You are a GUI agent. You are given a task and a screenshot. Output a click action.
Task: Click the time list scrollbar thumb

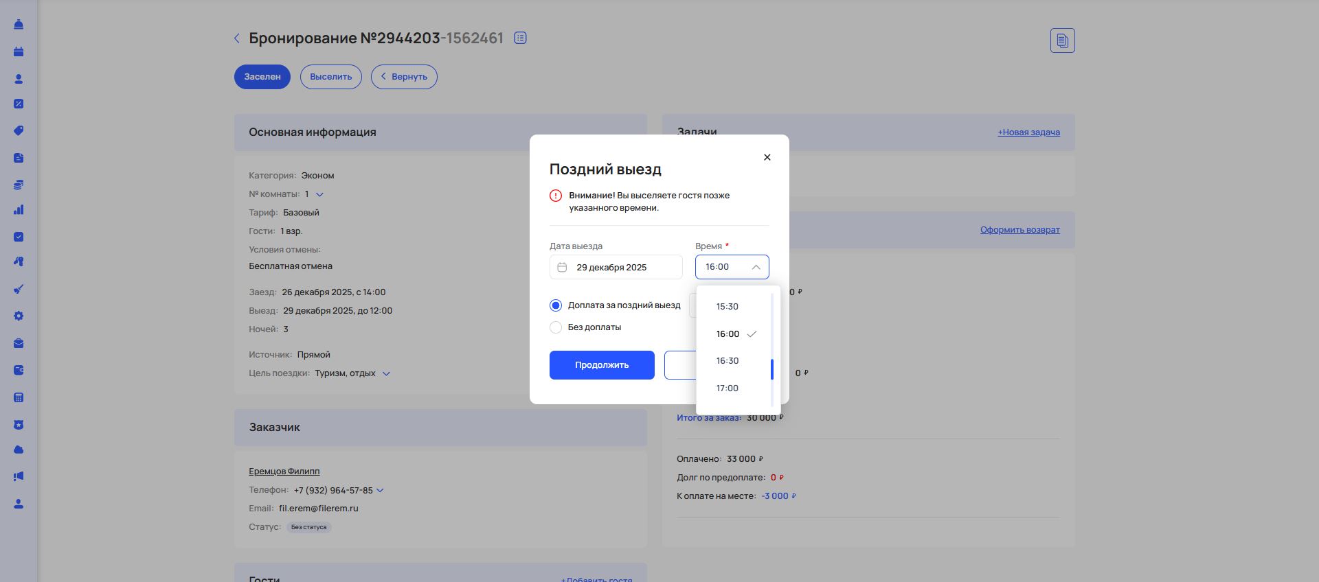point(772,369)
